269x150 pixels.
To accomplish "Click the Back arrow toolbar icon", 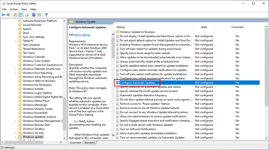I will (3, 15).
